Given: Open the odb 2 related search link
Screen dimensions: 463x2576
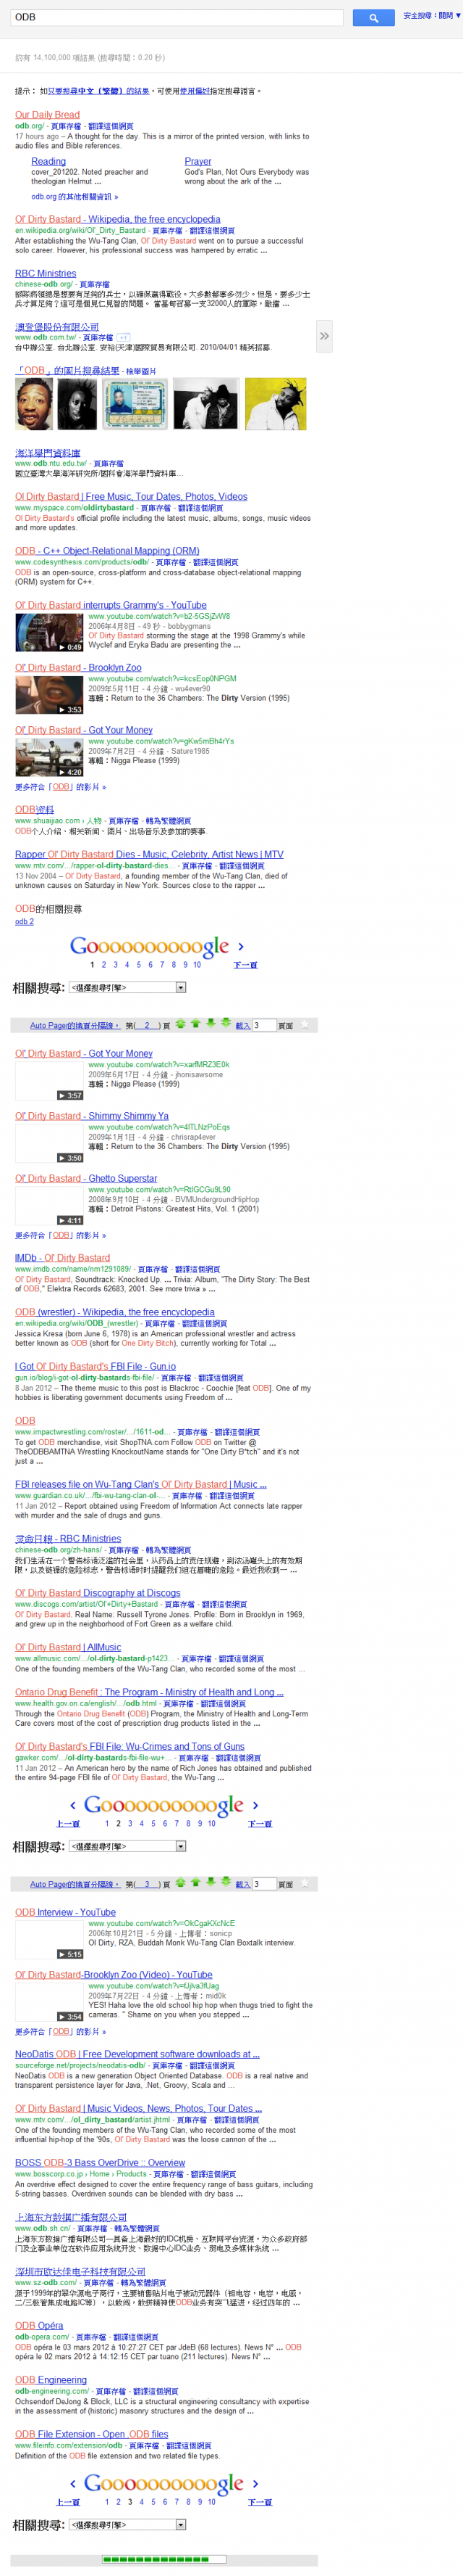Looking at the screenshot, I should tap(24, 922).
